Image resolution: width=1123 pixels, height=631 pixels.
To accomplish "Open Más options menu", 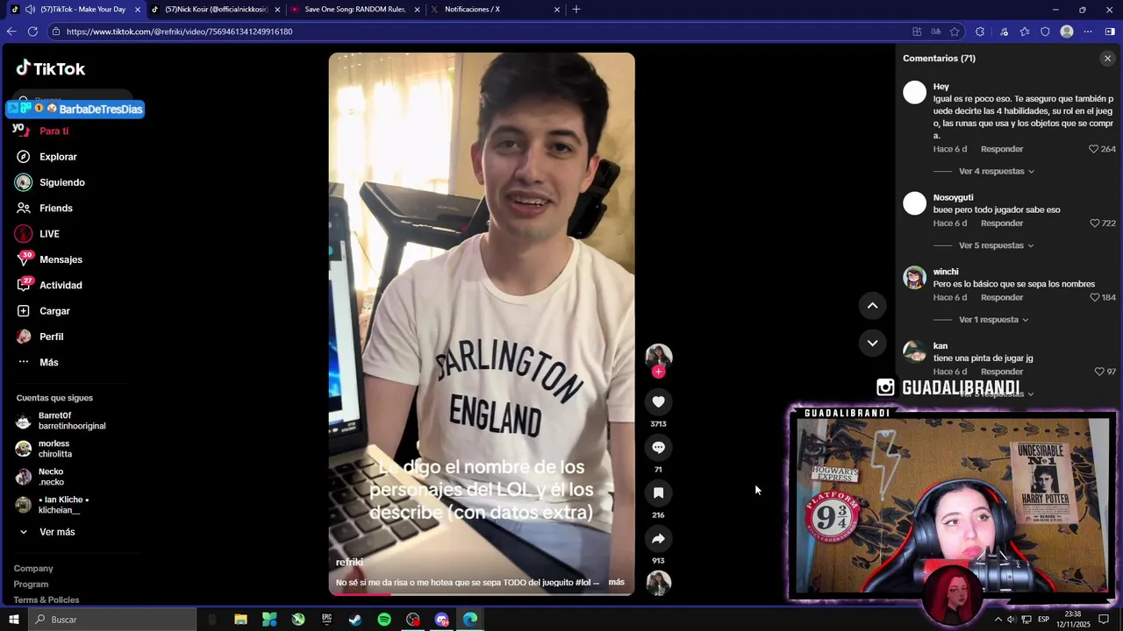I will pyautogui.click(x=48, y=362).
